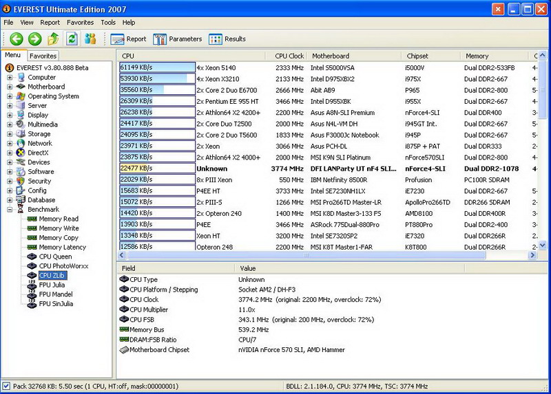Select Benchmark hourglass icon
Image resolution: width=551 pixels, height=394 pixels.
(21, 209)
